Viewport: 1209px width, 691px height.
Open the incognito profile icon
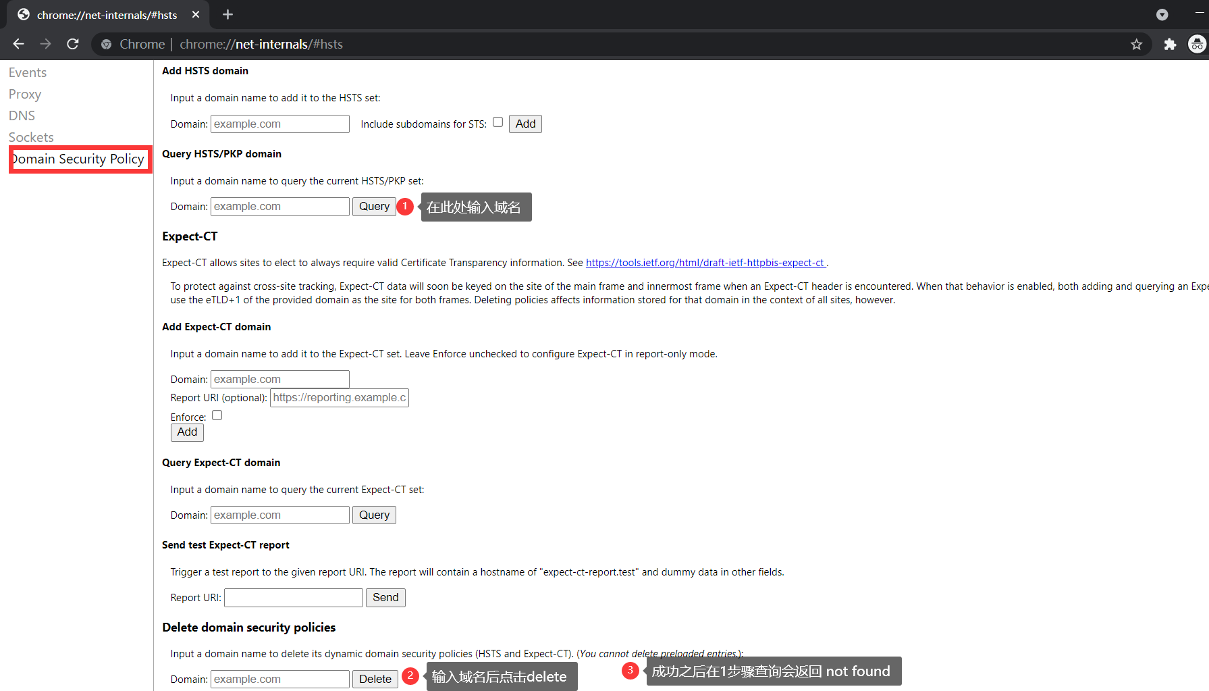(x=1197, y=44)
